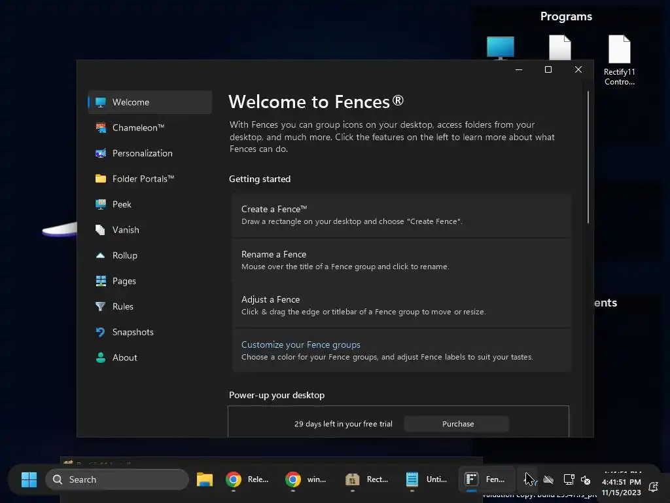Click the Programs fence title
The image size is (670, 503).
pos(566,16)
